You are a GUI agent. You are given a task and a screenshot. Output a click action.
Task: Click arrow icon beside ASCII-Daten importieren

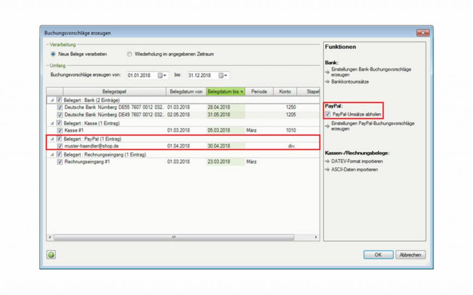(327, 170)
